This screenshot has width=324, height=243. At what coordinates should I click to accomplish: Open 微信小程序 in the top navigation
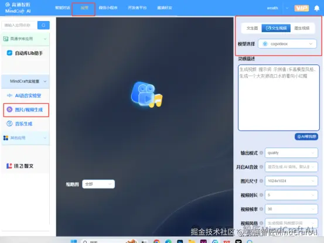[108, 8]
